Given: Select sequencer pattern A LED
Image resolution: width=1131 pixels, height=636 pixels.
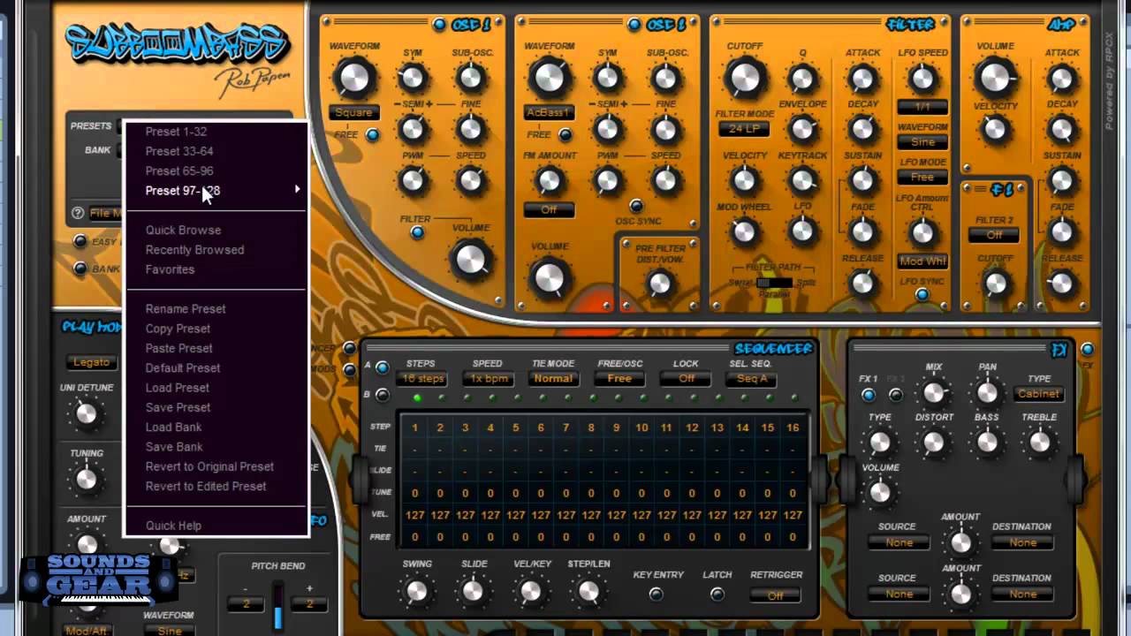Looking at the screenshot, I should click(x=382, y=367).
